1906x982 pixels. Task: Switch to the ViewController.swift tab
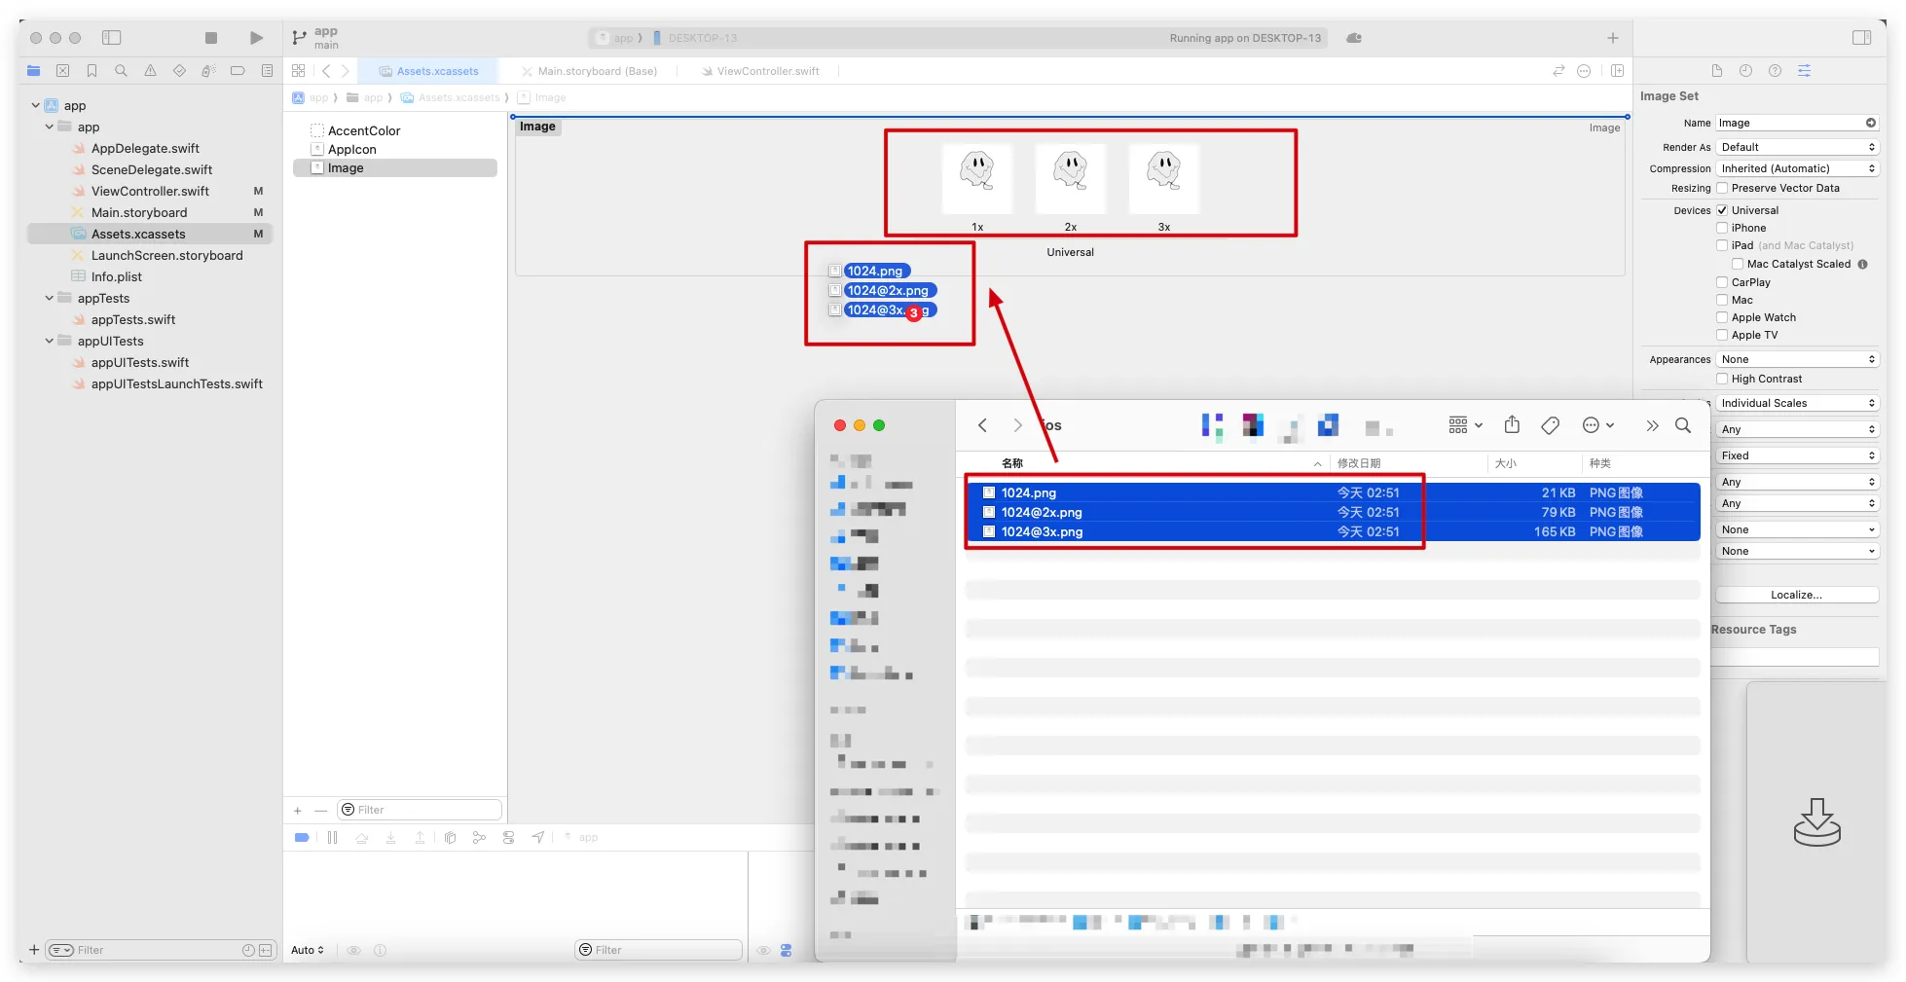pos(767,71)
